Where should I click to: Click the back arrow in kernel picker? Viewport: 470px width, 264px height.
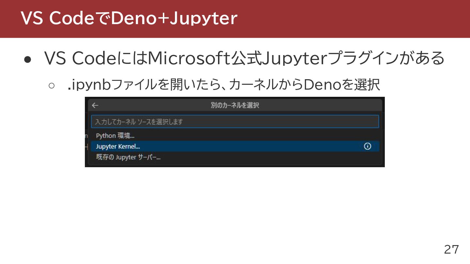tap(95, 105)
